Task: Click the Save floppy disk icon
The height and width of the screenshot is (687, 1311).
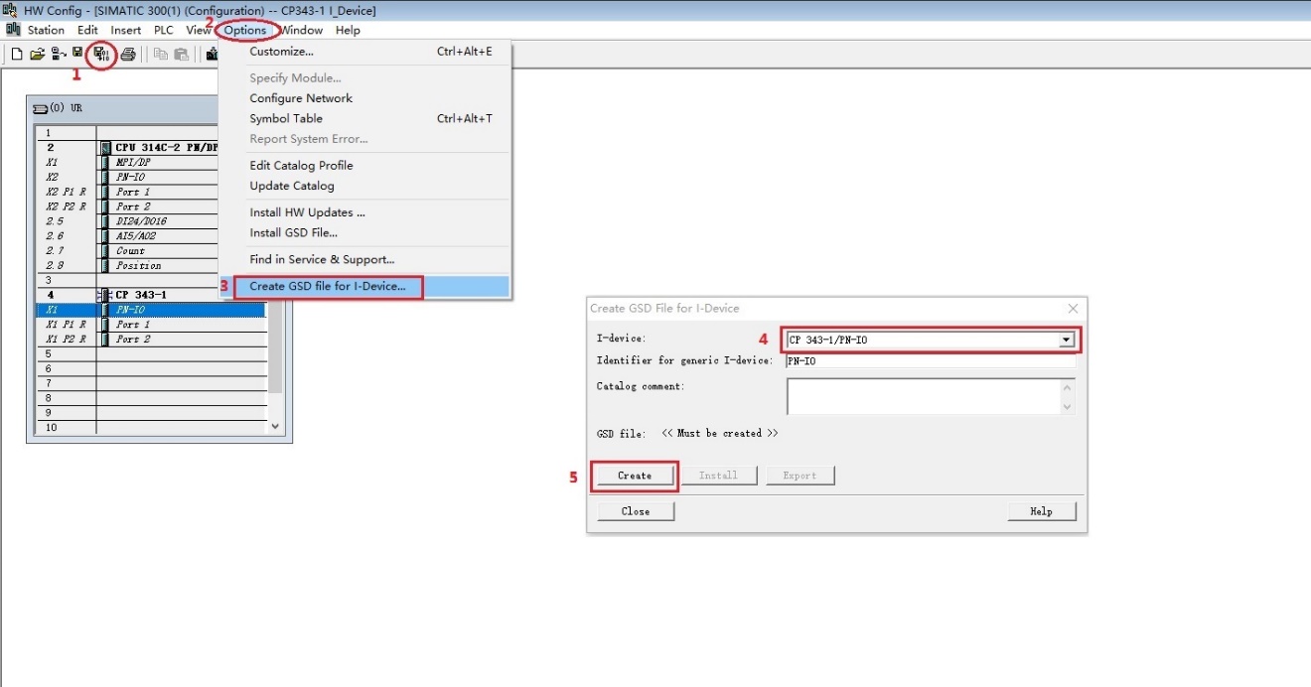Action: (77, 53)
